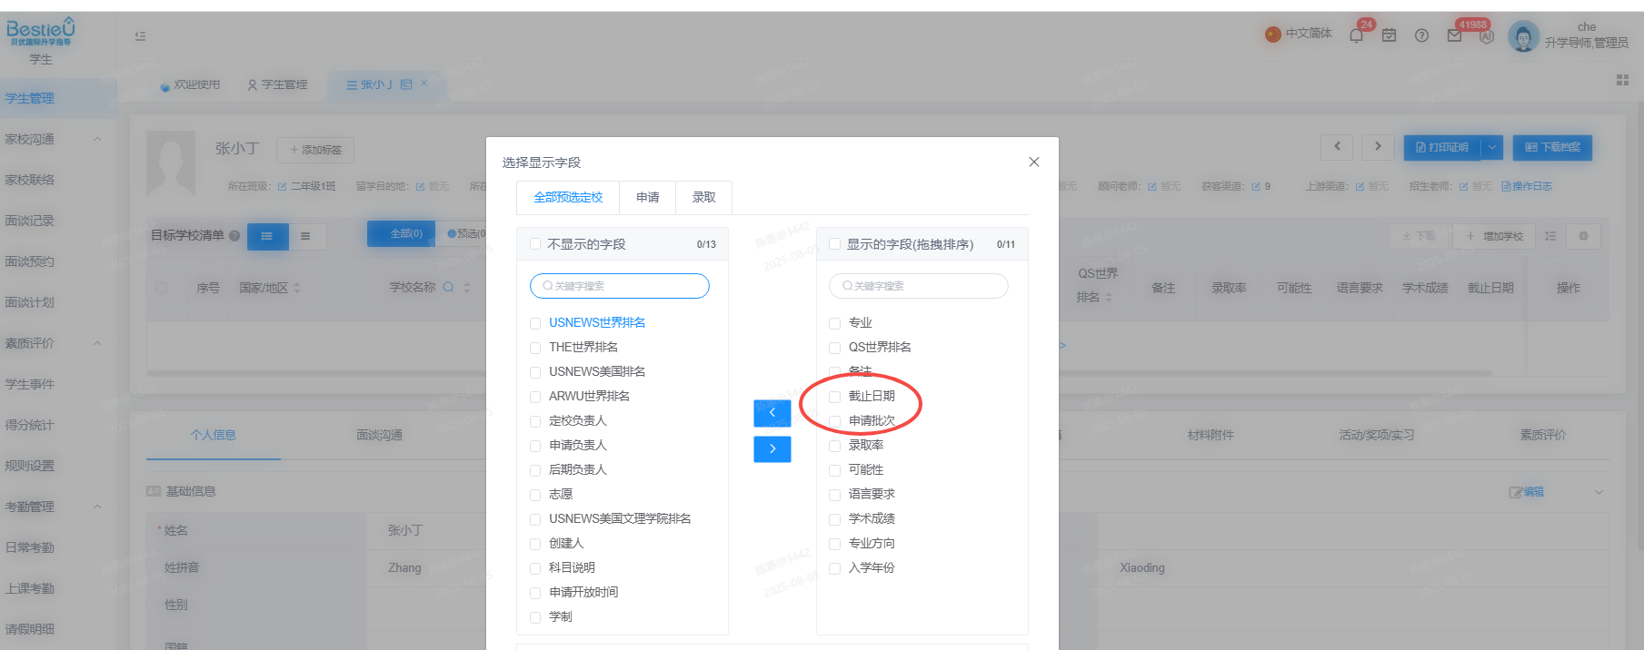This screenshot has height=650, width=1644.
Task: Open the apps grid icon
Action: click(x=1622, y=81)
